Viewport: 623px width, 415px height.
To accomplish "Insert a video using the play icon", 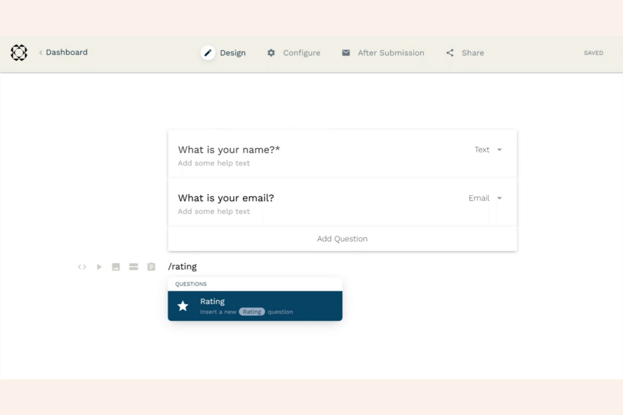I will (99, 267).
